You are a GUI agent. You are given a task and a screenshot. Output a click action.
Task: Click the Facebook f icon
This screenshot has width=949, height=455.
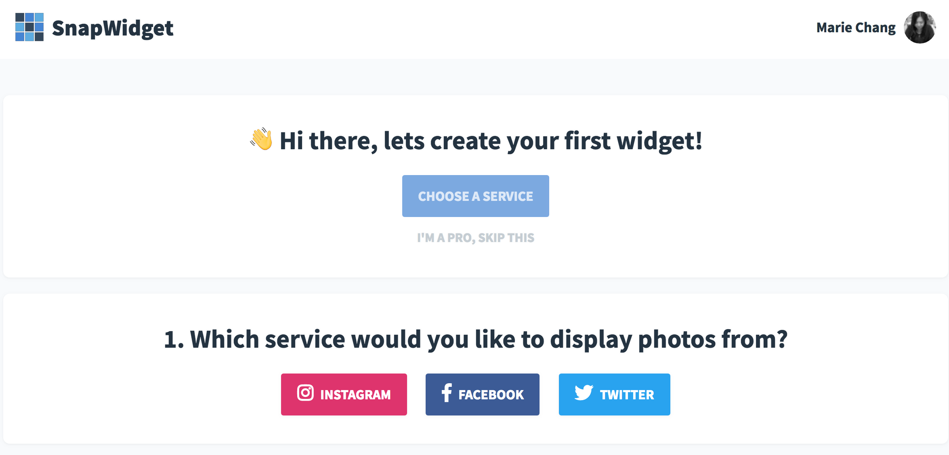pyautogui.click(x=446, y=392)
